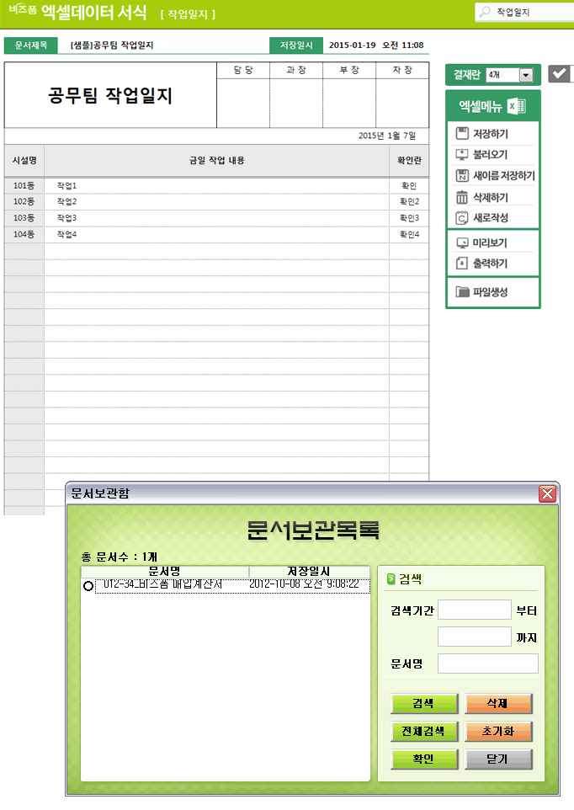Click the orange 초기화 button
Image resolution: width=574 pixels, height=810 pixels.
point(498,732)
